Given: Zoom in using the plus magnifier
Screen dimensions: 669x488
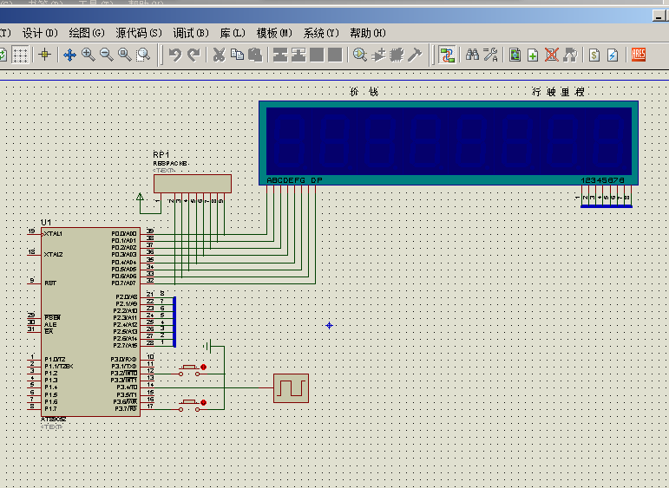Looking at the screenshot, I should 88,55.
